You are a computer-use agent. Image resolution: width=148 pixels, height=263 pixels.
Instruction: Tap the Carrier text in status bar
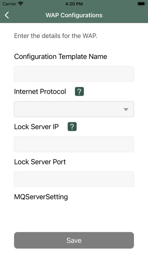[x=9, y=4]
